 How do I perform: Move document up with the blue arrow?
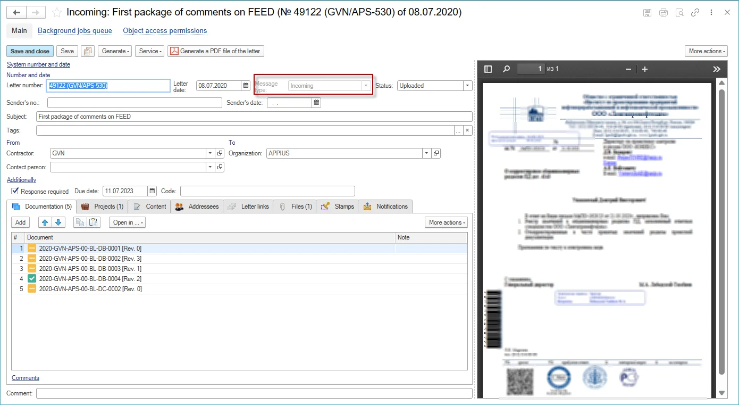[x=46, y=222]
